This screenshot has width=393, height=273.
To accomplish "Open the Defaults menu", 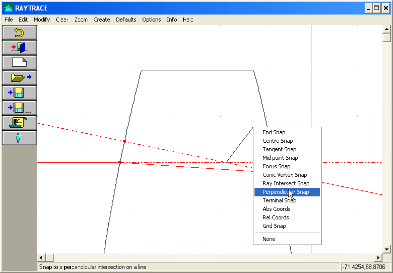I will 126,20.
